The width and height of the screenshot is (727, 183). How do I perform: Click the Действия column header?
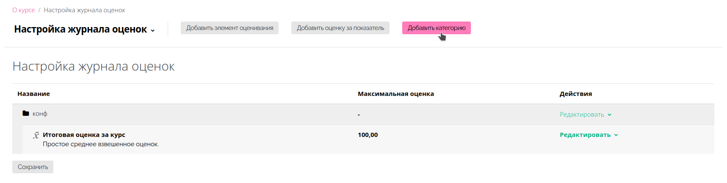point(576,94)
